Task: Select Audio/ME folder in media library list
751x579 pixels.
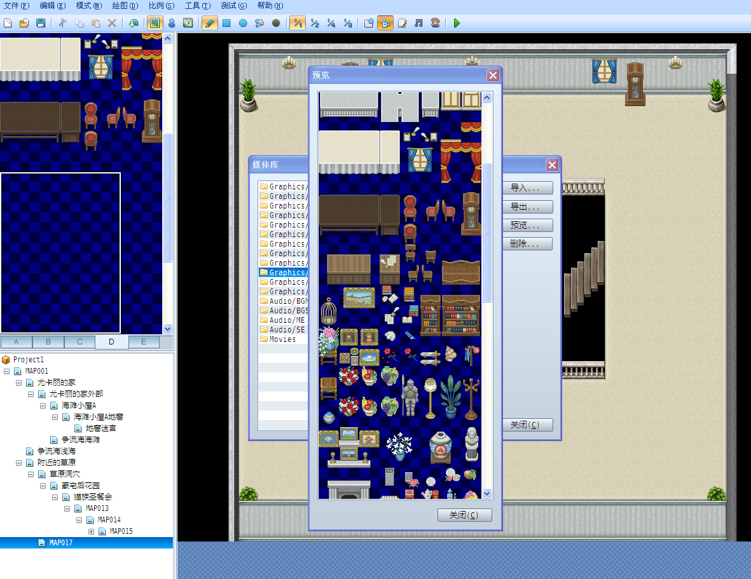Action: pyautogui.click(x=282, y=320)
